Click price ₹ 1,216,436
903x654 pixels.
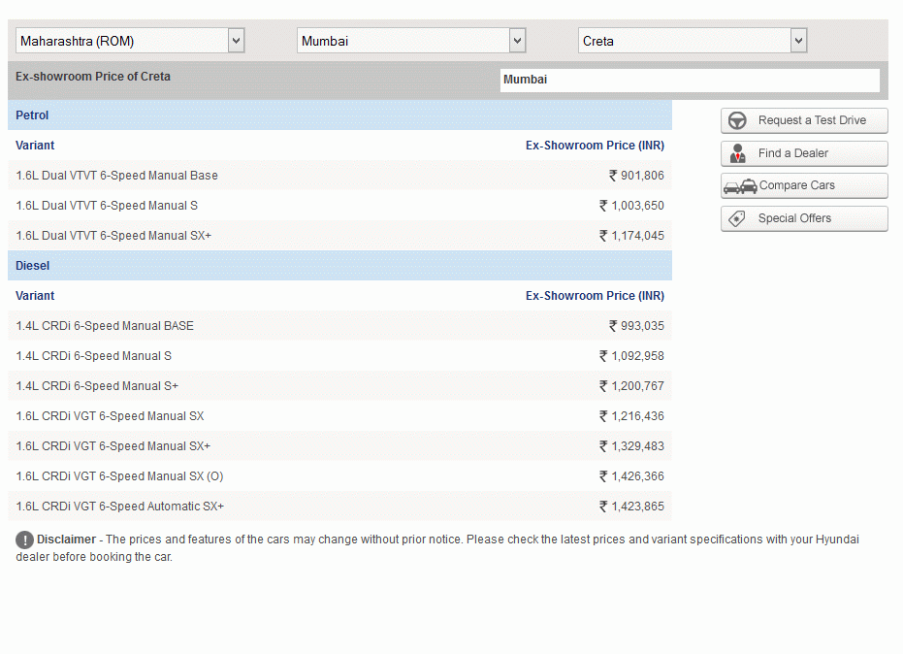[631, 416]
